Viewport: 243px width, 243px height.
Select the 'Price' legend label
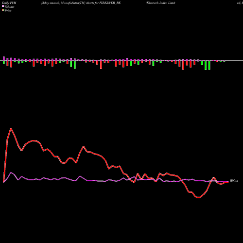click(x=8, y=11)
